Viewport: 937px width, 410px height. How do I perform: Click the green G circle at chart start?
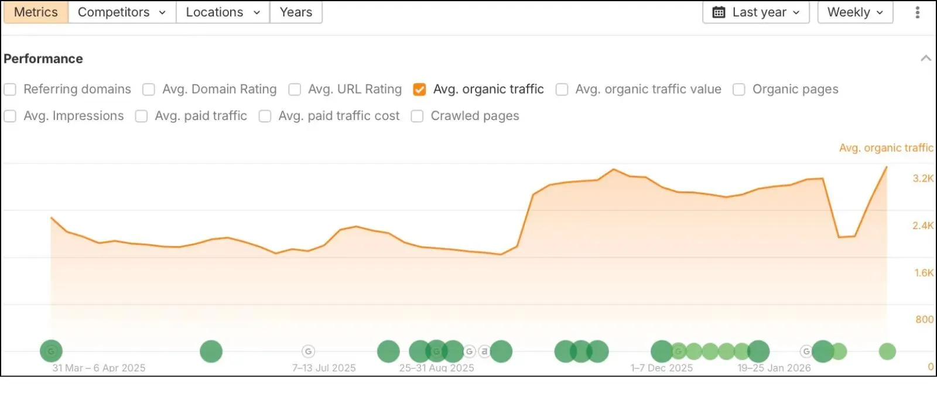(51, 351)
